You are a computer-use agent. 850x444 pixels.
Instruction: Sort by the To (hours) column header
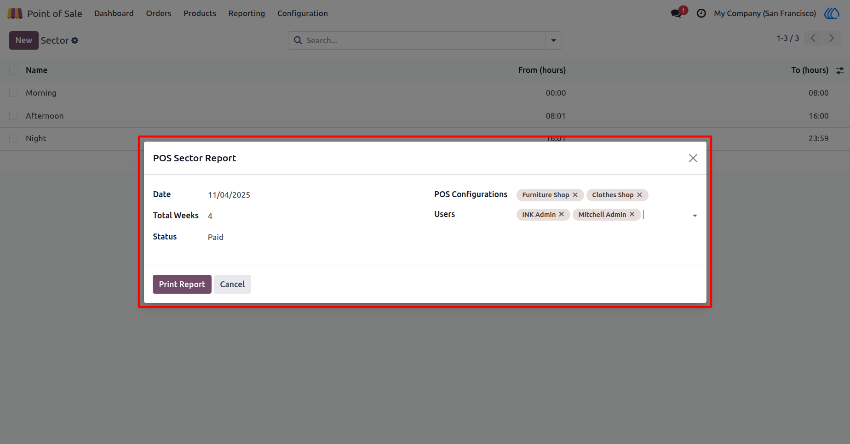[810, 70]
